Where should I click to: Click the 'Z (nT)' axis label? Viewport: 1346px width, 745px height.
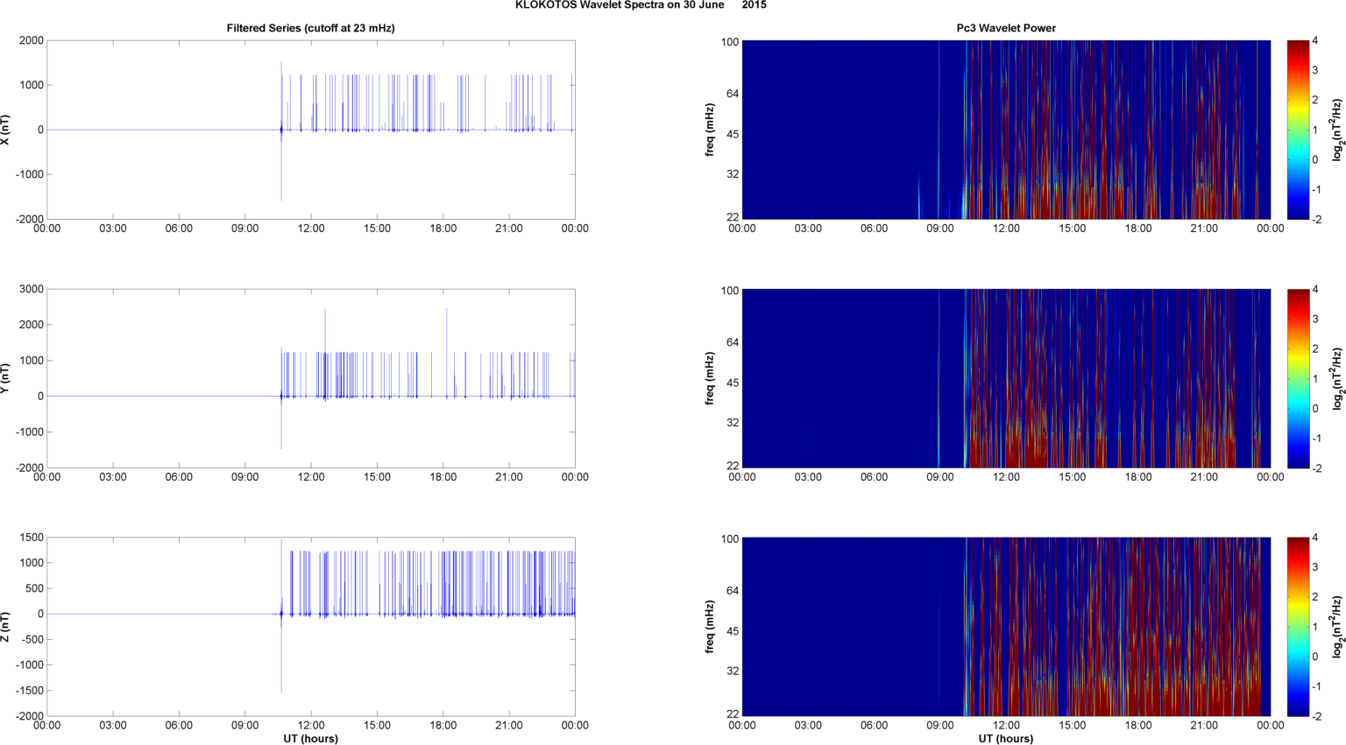click(x=5, y=627)
